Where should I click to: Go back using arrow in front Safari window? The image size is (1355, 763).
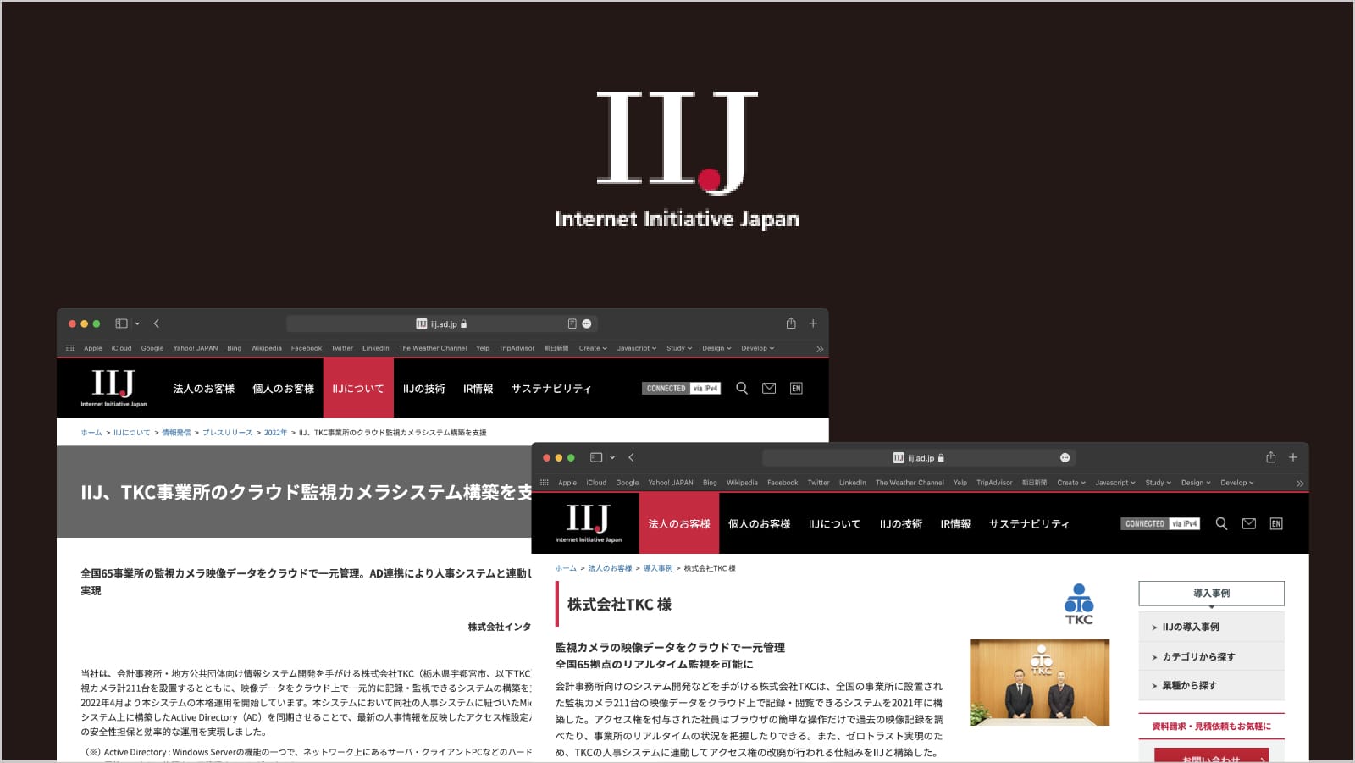[631, 457]
